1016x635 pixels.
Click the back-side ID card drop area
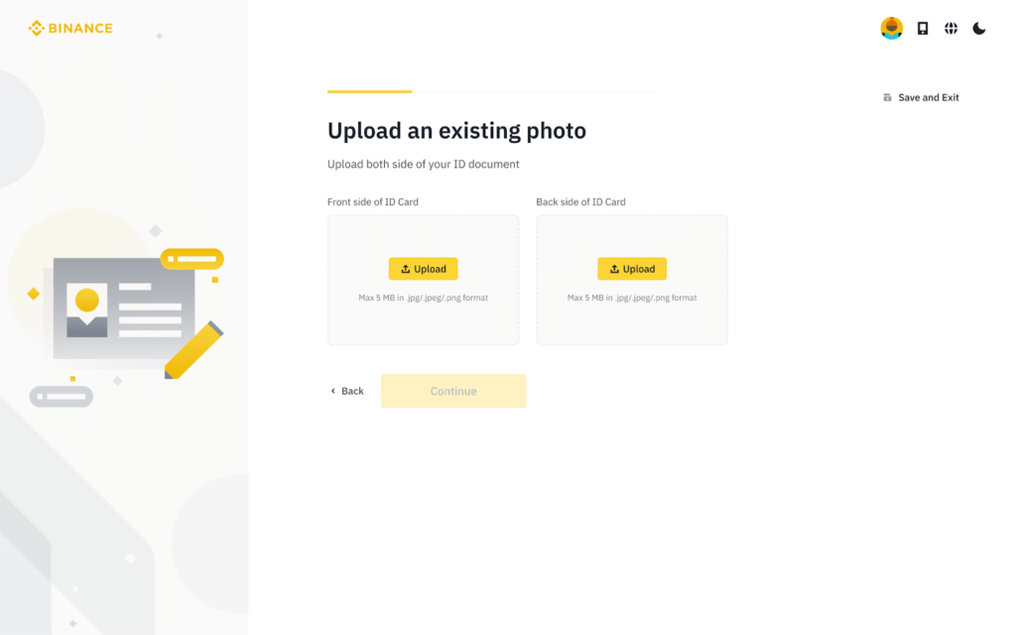point(632,317)
